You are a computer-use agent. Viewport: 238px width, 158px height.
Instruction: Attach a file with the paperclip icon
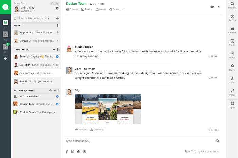pyautogui.click(x=67, y=151)
